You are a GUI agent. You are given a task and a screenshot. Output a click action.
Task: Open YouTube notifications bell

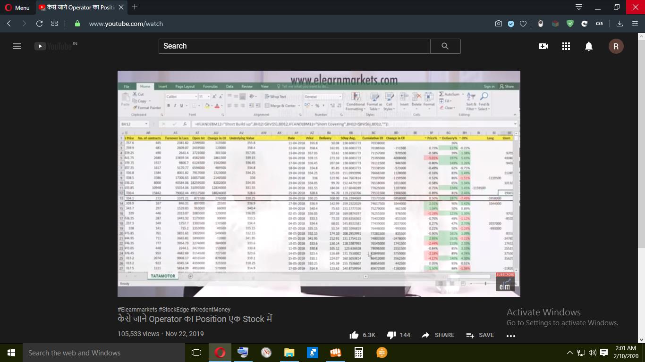(x=588, y=46)
